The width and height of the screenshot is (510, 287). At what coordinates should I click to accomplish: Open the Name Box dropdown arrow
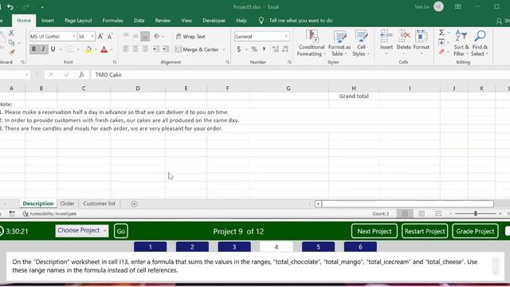coord(26,75)
